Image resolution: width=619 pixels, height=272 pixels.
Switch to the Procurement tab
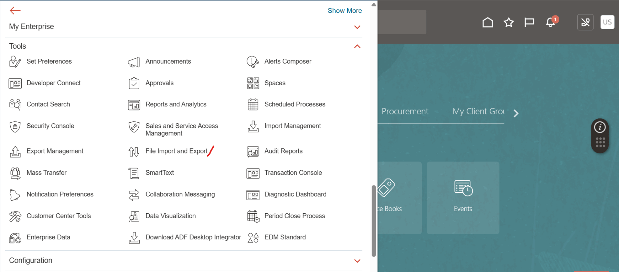tap(405, 112)
